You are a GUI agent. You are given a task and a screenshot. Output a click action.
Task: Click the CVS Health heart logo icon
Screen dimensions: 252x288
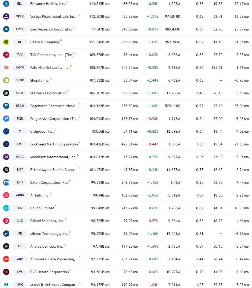pyautogui.click(x=6, y=272)
